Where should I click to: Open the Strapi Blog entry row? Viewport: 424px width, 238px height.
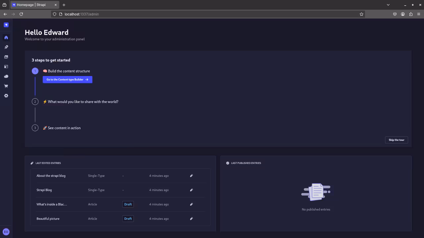[x=44, y=190]
